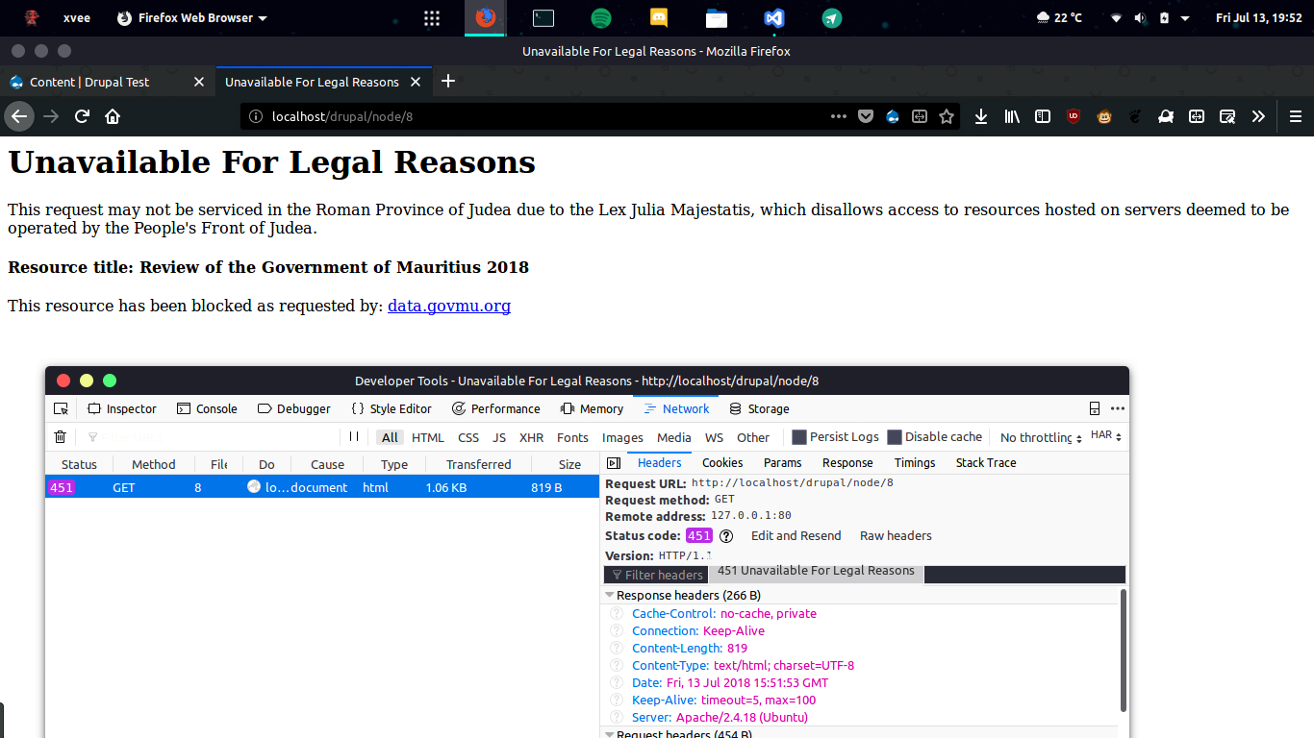Click Edit and Resend button

[796, 536]
